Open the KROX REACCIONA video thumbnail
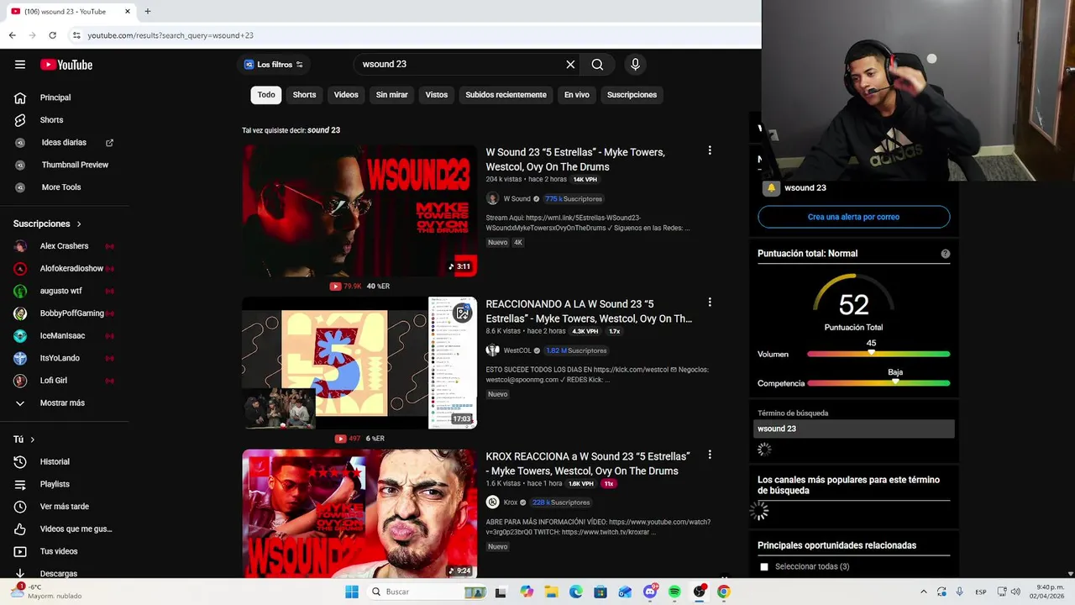 [x=359, y=513]
